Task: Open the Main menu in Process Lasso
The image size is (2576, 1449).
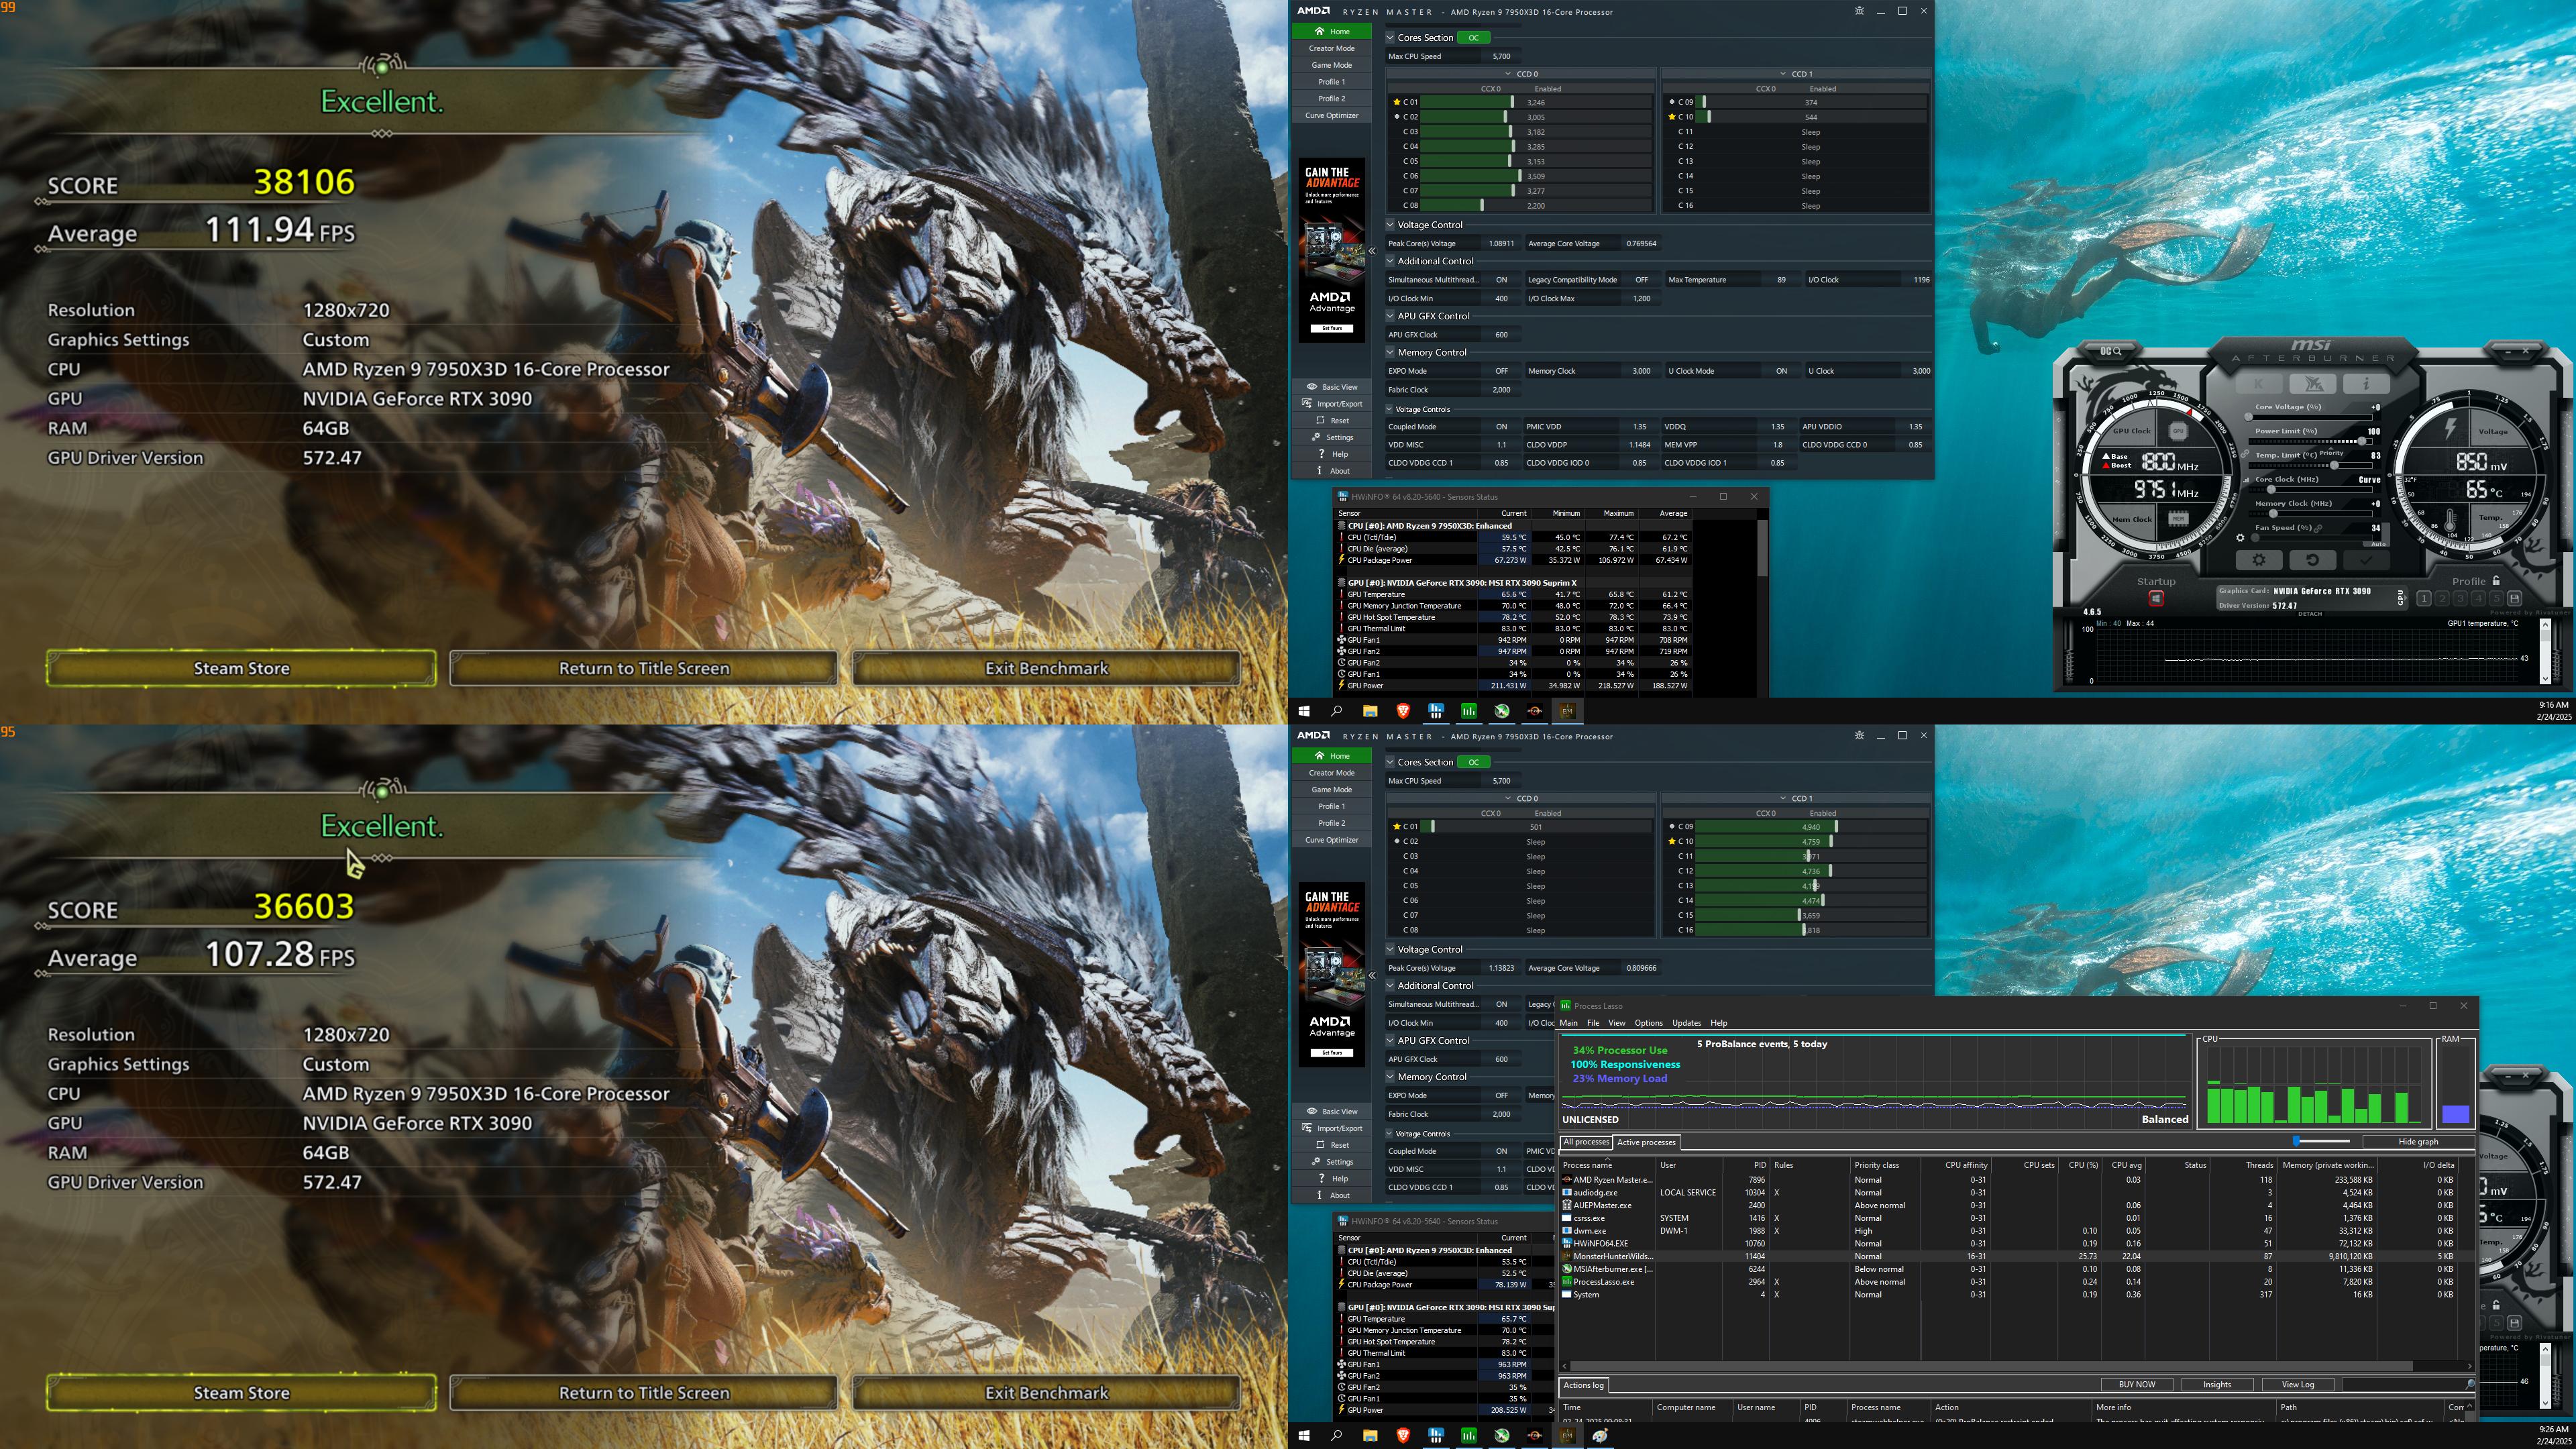Action: 1569,1023
